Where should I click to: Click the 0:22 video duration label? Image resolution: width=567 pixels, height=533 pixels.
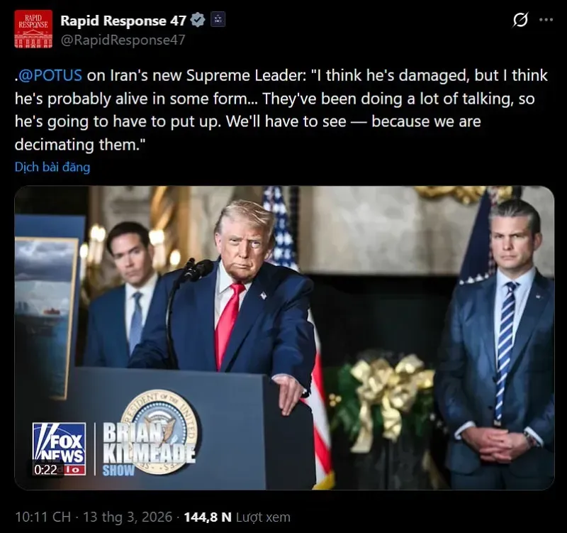pyautogui.click(x=45, y=470)
